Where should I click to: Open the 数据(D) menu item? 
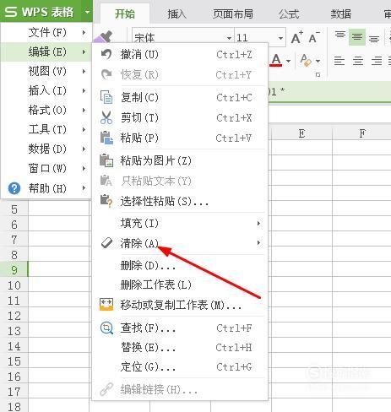tap(46, 149)
